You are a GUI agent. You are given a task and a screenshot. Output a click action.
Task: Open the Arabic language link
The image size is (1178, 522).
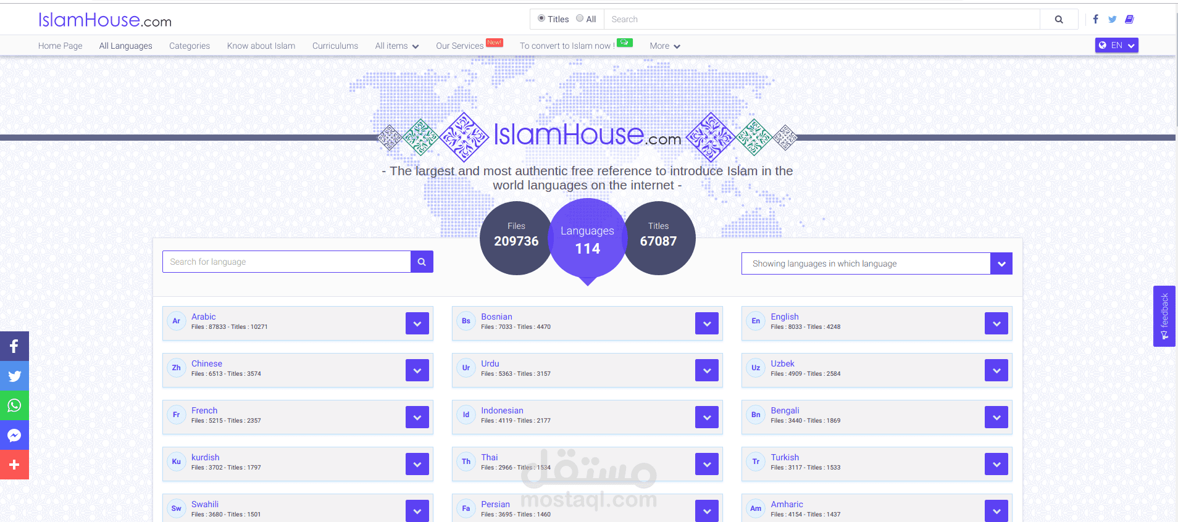click(x=203, y=317)
